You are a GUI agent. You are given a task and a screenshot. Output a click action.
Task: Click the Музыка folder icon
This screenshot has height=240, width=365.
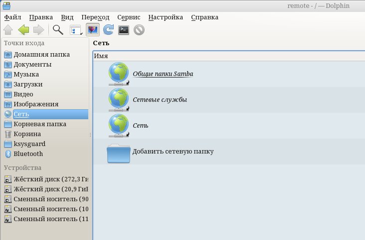coord(8,75)
